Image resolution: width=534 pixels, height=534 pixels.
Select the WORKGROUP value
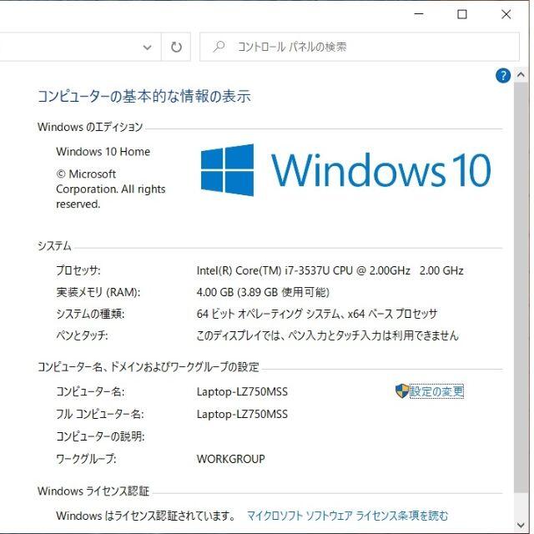pyautogui.click(x=230, y=459)
